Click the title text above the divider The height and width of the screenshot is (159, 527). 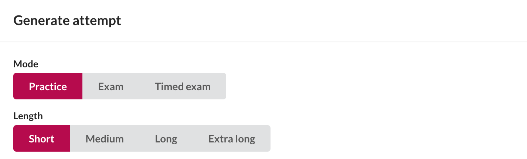tap(67, 21)
